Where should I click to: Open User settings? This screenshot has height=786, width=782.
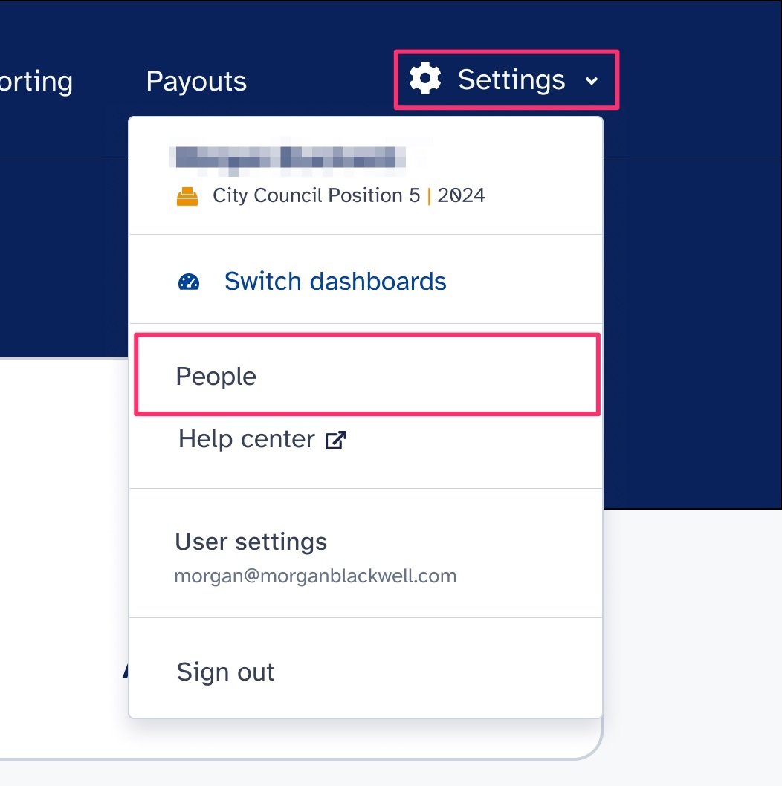tap(251, 542)
